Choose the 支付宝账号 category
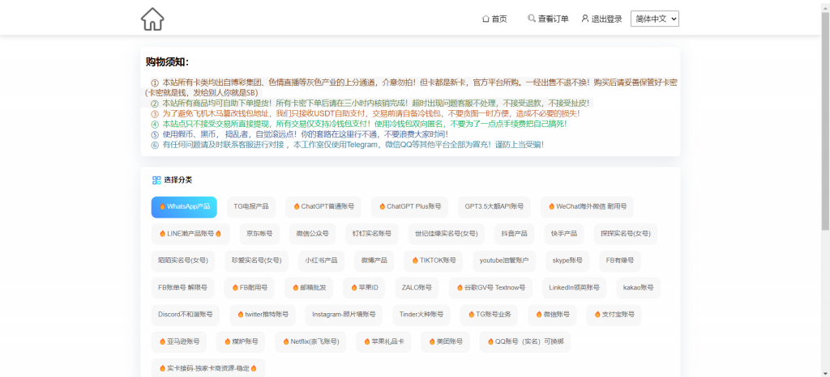 tap(614, 315)
